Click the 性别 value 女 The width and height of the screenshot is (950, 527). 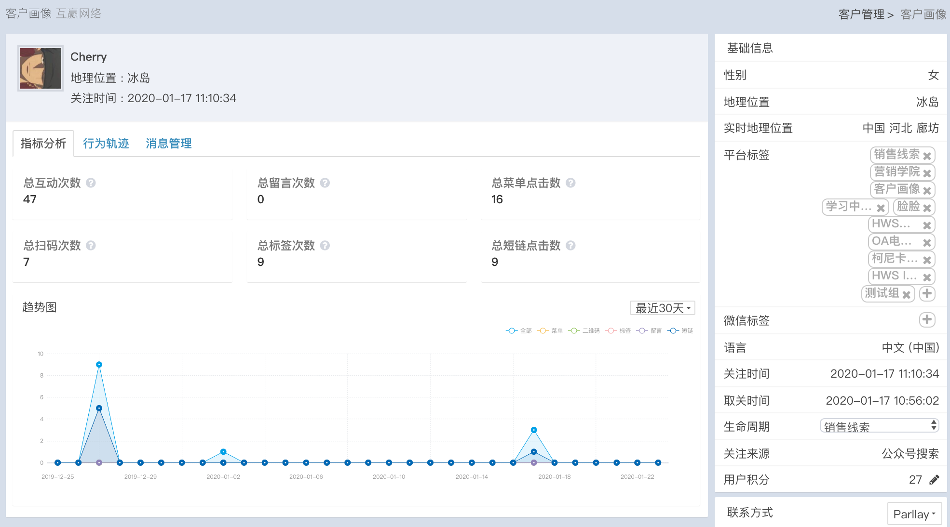934,75
